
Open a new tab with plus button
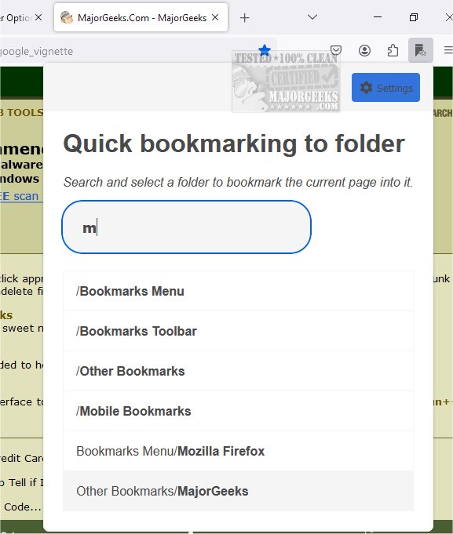[244, 18]
